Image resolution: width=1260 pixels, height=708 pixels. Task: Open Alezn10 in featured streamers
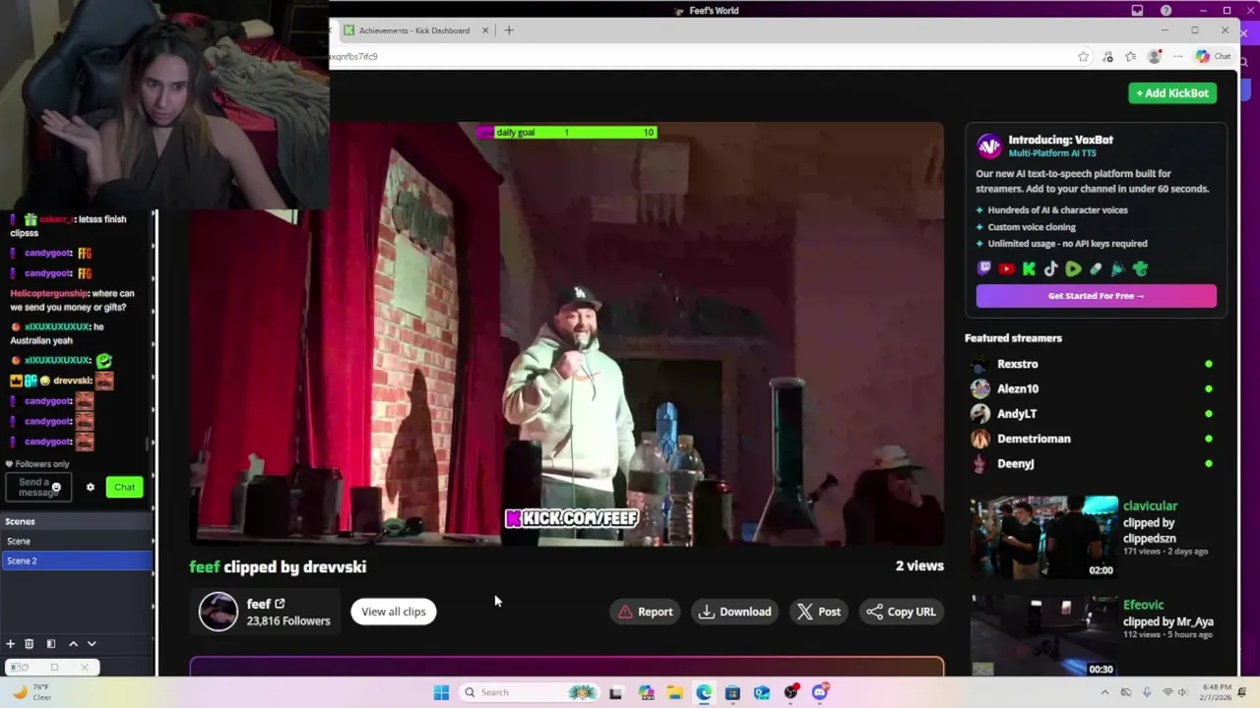tap(1018, 388)
